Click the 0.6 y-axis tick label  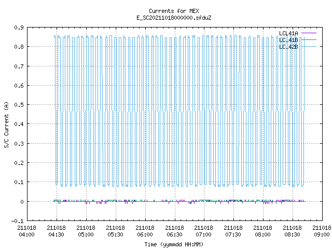19,86
